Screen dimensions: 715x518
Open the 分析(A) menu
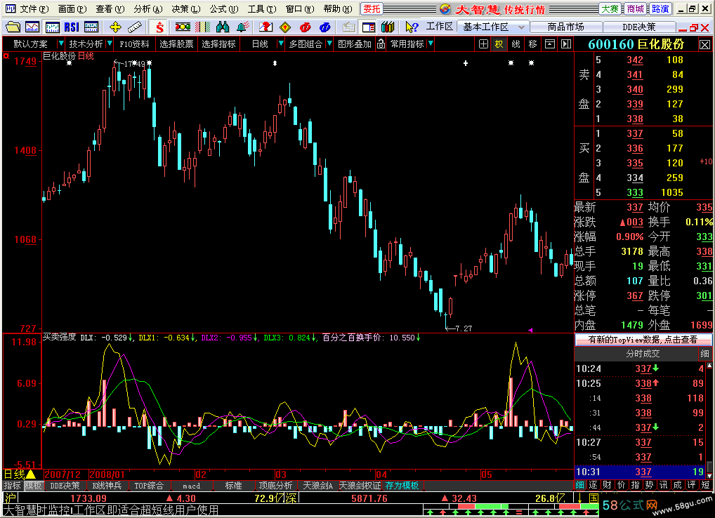pyautogui.click(x=147, y=9)
